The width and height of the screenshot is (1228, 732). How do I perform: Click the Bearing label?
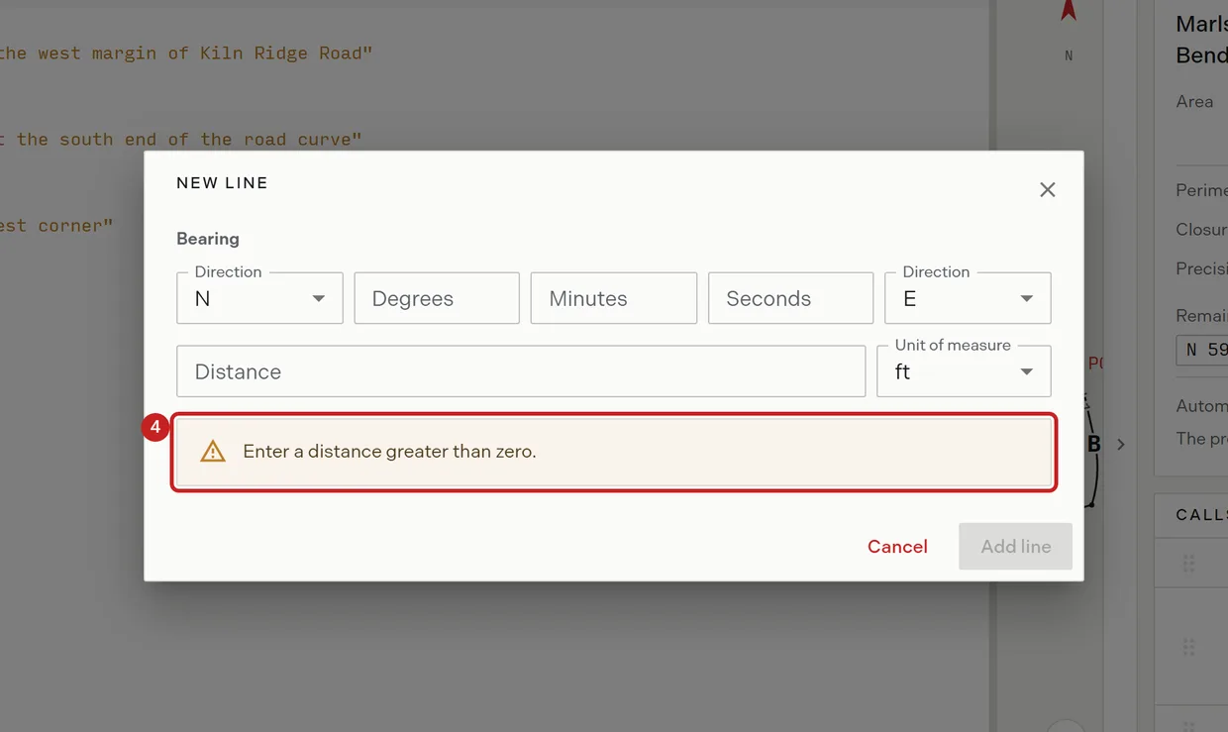[x=208, y=239]
